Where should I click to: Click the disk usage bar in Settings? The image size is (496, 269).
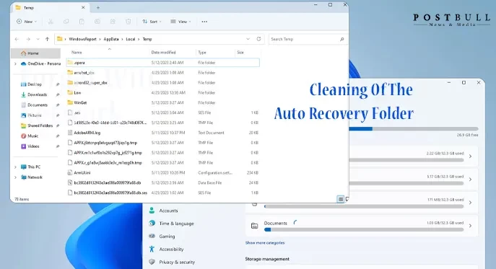point(414,129)
